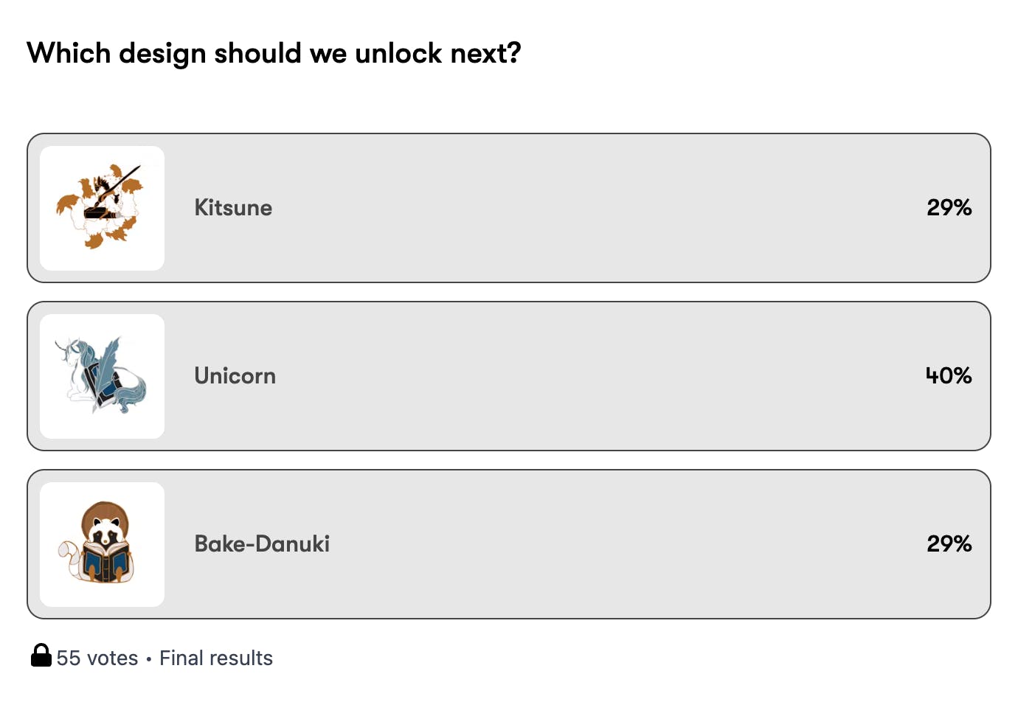Image resolution: width=1018 pixels, height=702 pixels.
Task: Click the lock icon beside the vote count
Action: click(x=41, y=656)
